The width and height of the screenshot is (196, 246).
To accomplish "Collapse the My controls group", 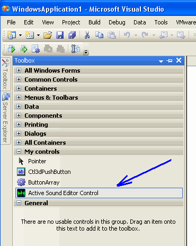I will coord(19,152).
